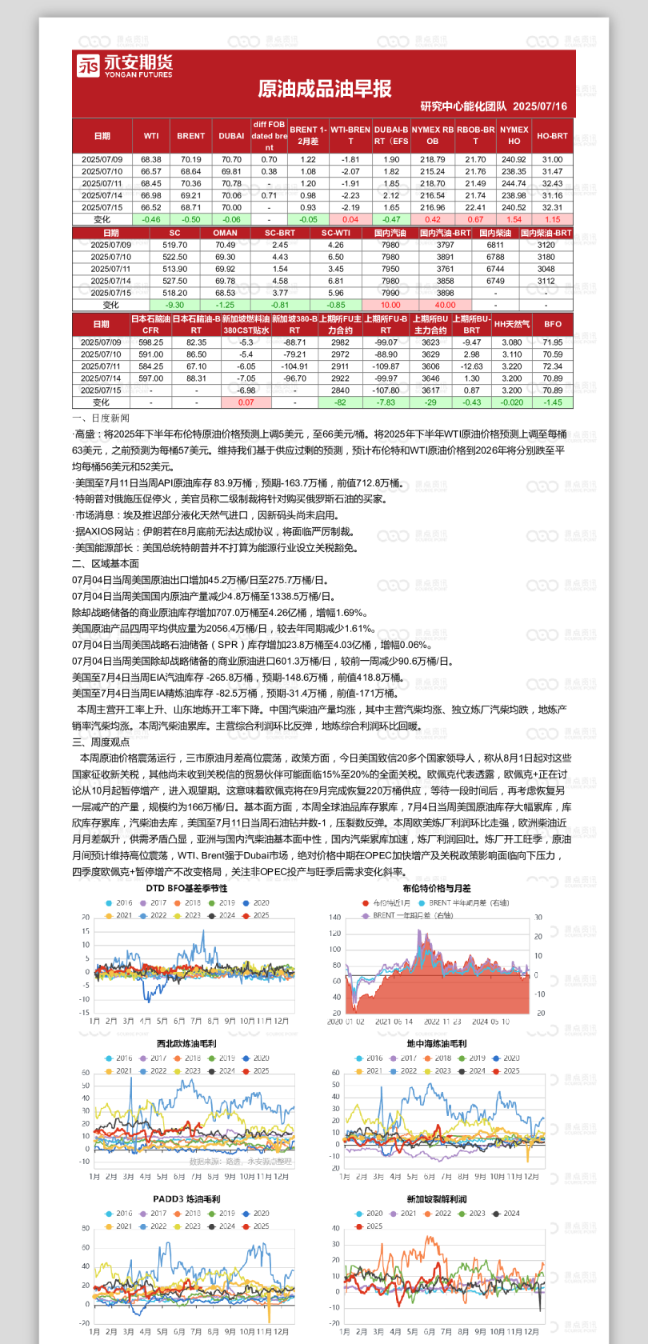Select the HH天然气 column header
This screenshot has width=648, height=1344.
pos(512,324)
